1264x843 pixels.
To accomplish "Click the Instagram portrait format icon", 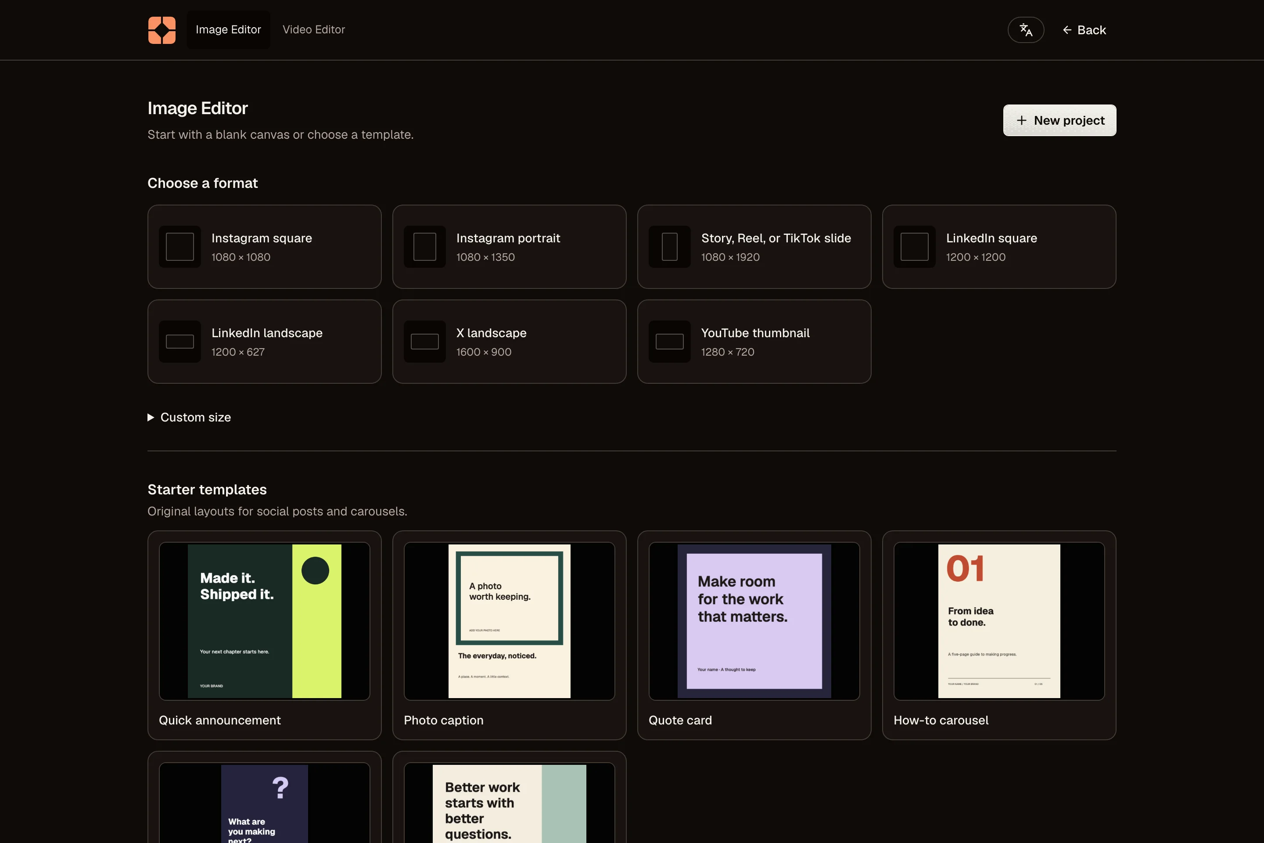I will click(424, 247).
